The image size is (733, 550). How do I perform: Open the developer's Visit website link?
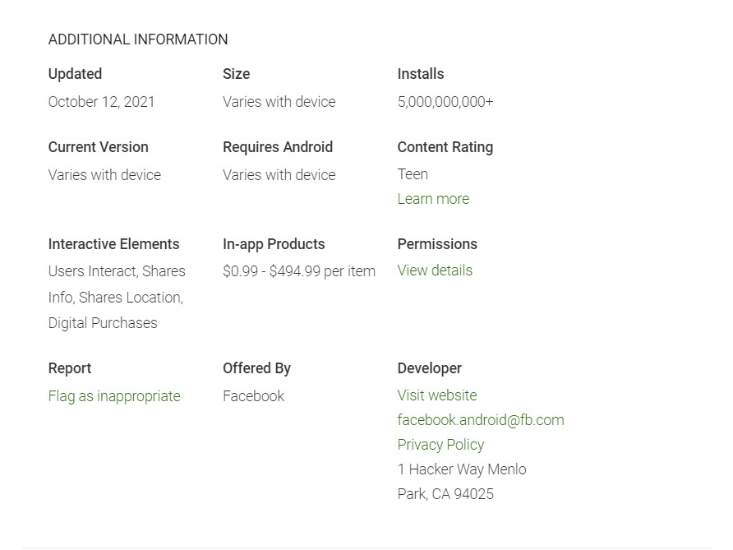(x=437, y=395)
